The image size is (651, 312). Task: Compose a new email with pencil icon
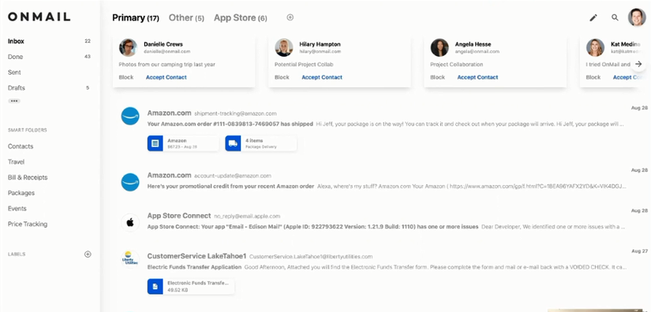(x=593, y=18)
